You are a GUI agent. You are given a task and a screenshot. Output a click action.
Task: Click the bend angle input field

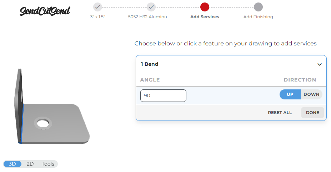point(163,95)
